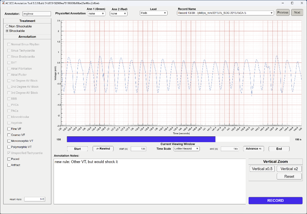This screenshot has width=307, height=214.
Task: Check the Fine VF checkbox
Action: click(9, 129)
